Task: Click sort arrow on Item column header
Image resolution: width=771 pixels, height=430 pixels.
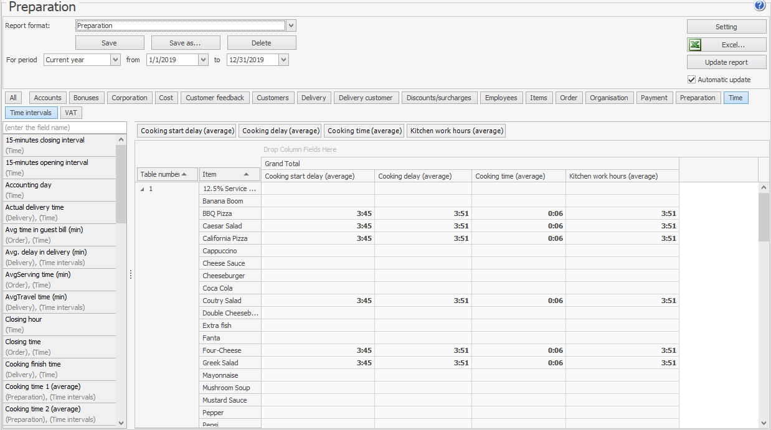Action: click(x=247, y=174)
